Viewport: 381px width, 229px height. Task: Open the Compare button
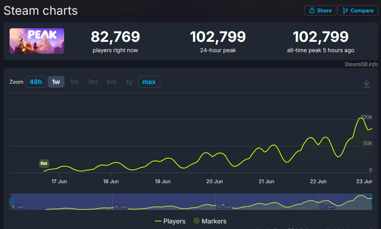[357, 10]
